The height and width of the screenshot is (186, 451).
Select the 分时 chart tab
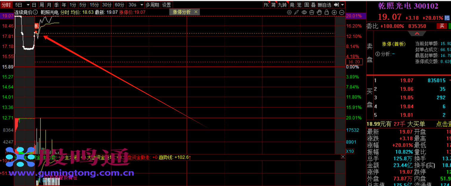tap(6, 5)
